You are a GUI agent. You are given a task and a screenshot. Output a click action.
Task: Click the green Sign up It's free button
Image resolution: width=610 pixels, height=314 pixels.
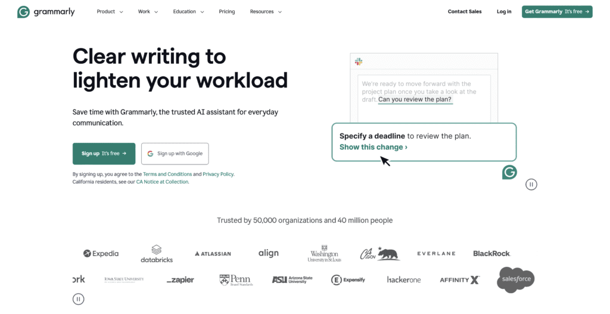(104, 154)
